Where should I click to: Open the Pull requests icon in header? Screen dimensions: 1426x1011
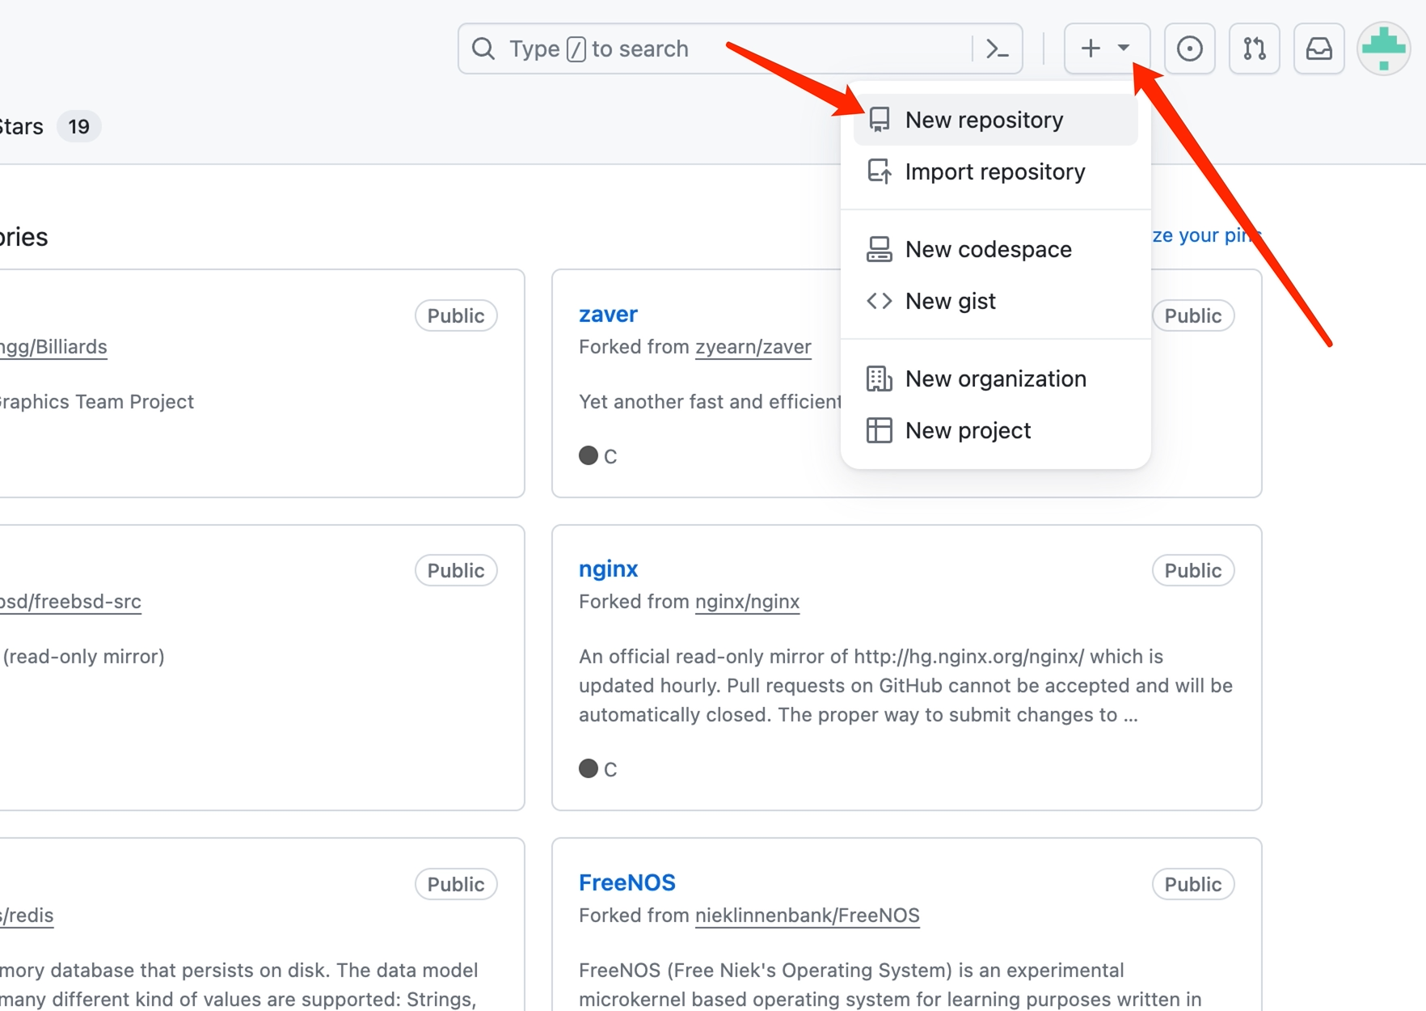coord(1254,49)
